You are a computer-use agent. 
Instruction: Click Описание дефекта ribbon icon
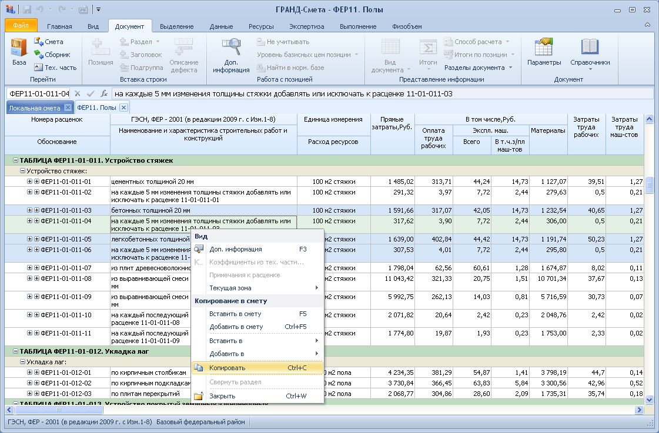point(183,55)
